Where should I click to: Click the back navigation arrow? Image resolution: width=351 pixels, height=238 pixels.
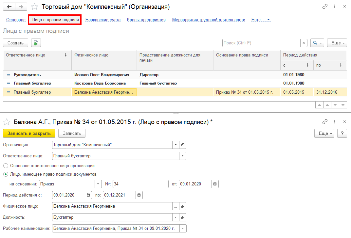pyautogui.click(x=9, y=7)
